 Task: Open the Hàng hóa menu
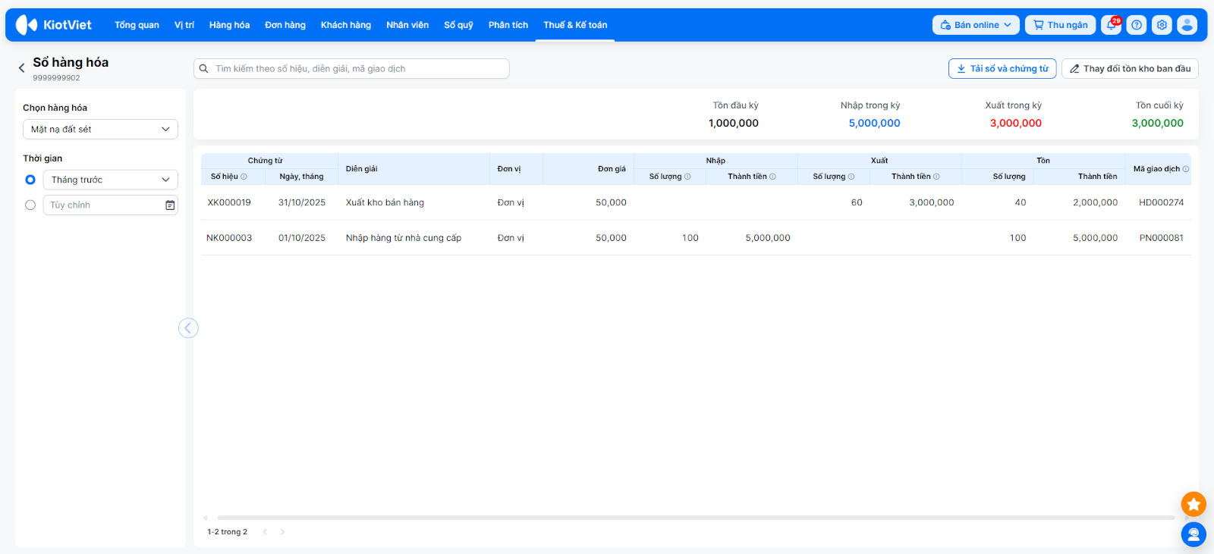[229, 25]
